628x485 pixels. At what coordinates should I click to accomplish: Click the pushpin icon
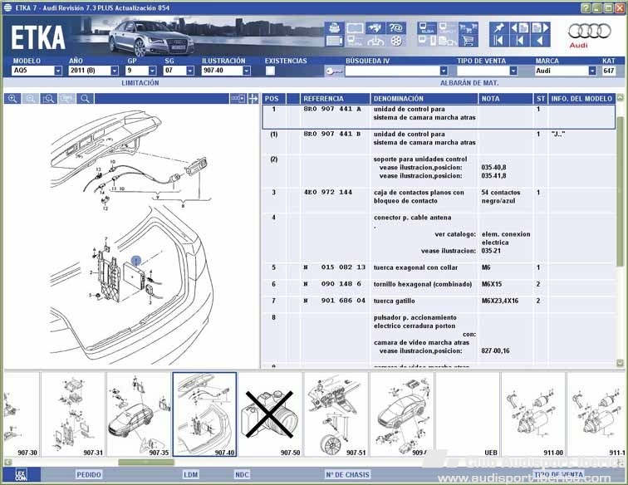pyautogui.click(x=499, y=28)
